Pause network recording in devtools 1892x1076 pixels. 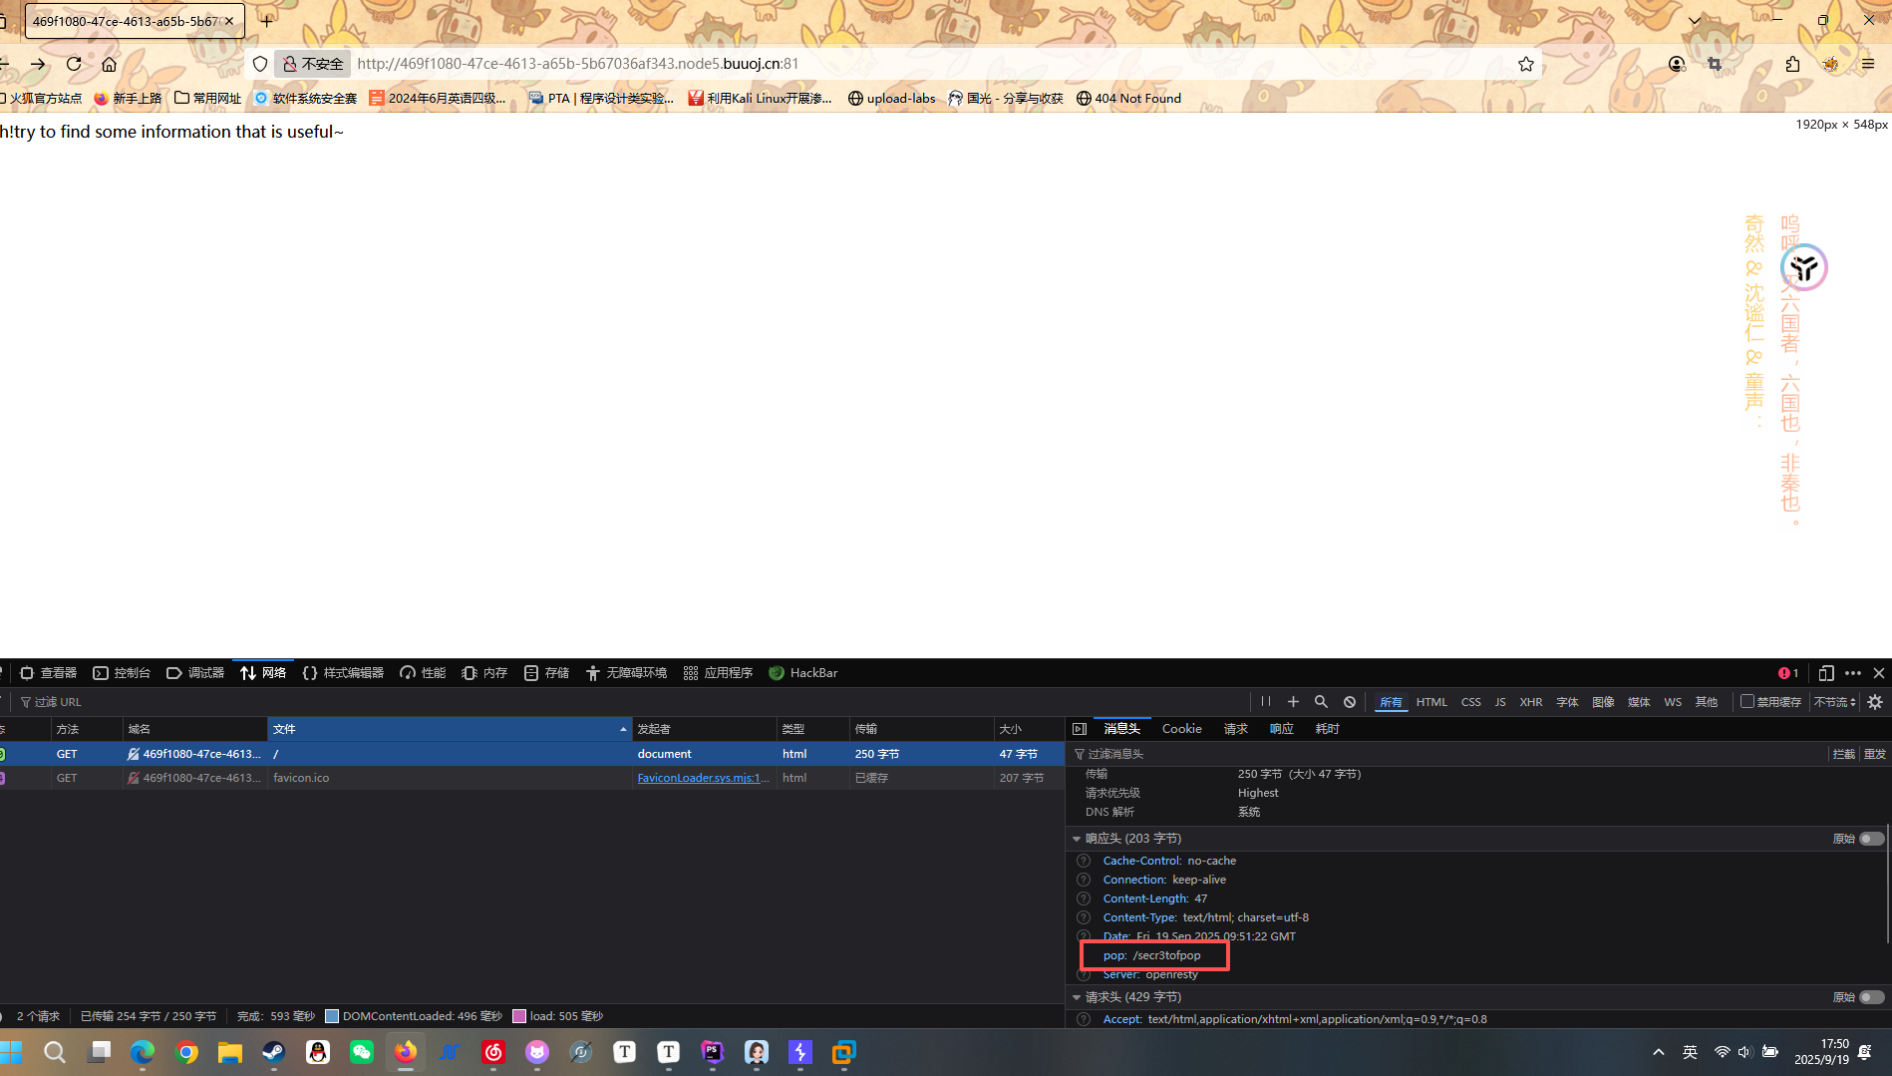pyautogui.click(x=1265, y=702)
